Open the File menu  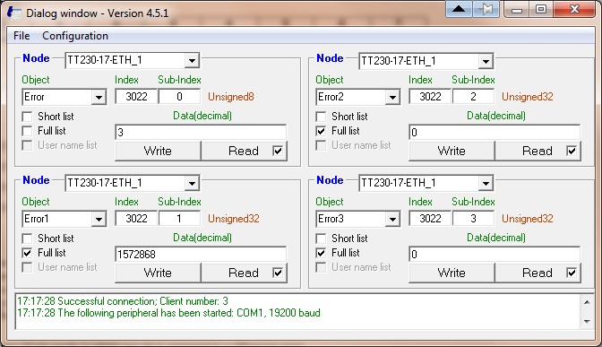pos(21,36)
